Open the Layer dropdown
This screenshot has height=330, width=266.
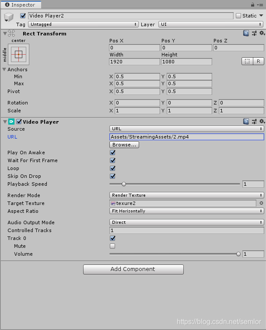[211, 24]
